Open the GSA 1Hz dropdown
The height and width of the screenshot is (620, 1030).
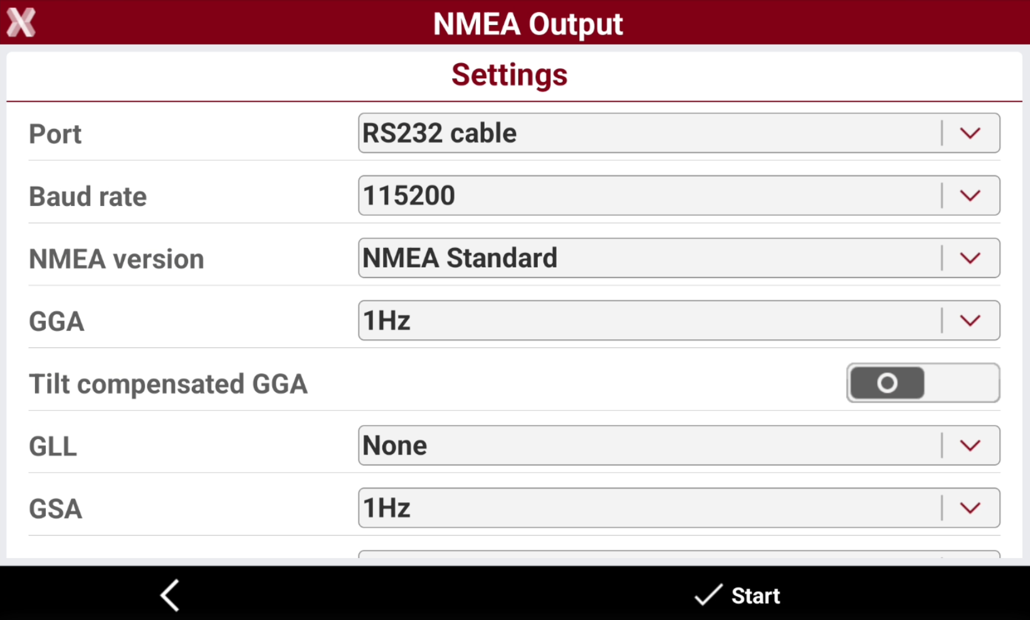[x=679, y=508]
